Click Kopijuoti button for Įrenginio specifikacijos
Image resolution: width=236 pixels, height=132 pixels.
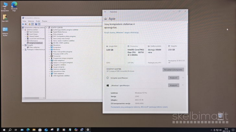[x=173, y=78]
